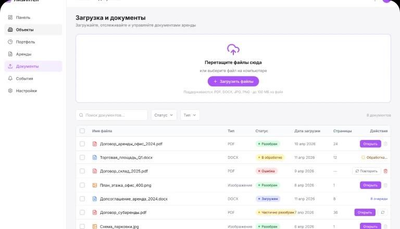Toggle the select-all checkbox in table header
The height and width of the screenshot is (229, 400).
tap(82, 131)
